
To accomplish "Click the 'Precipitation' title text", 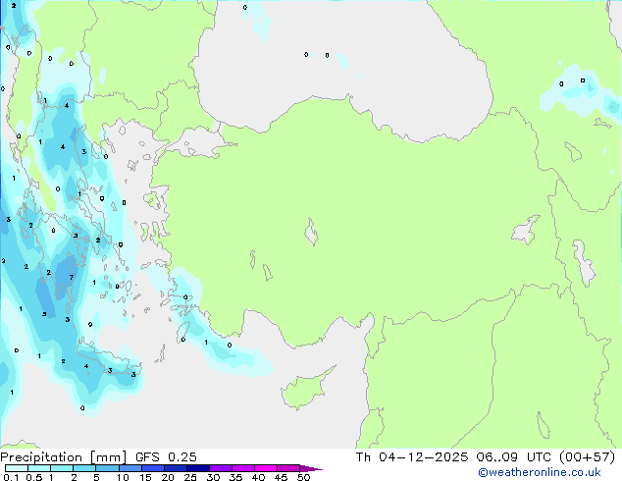I will [x=41, y=457].
